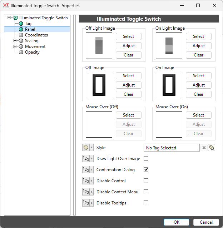
Task: Click the data type icon beside Disable Control
Action: click(x=86, y=181)
